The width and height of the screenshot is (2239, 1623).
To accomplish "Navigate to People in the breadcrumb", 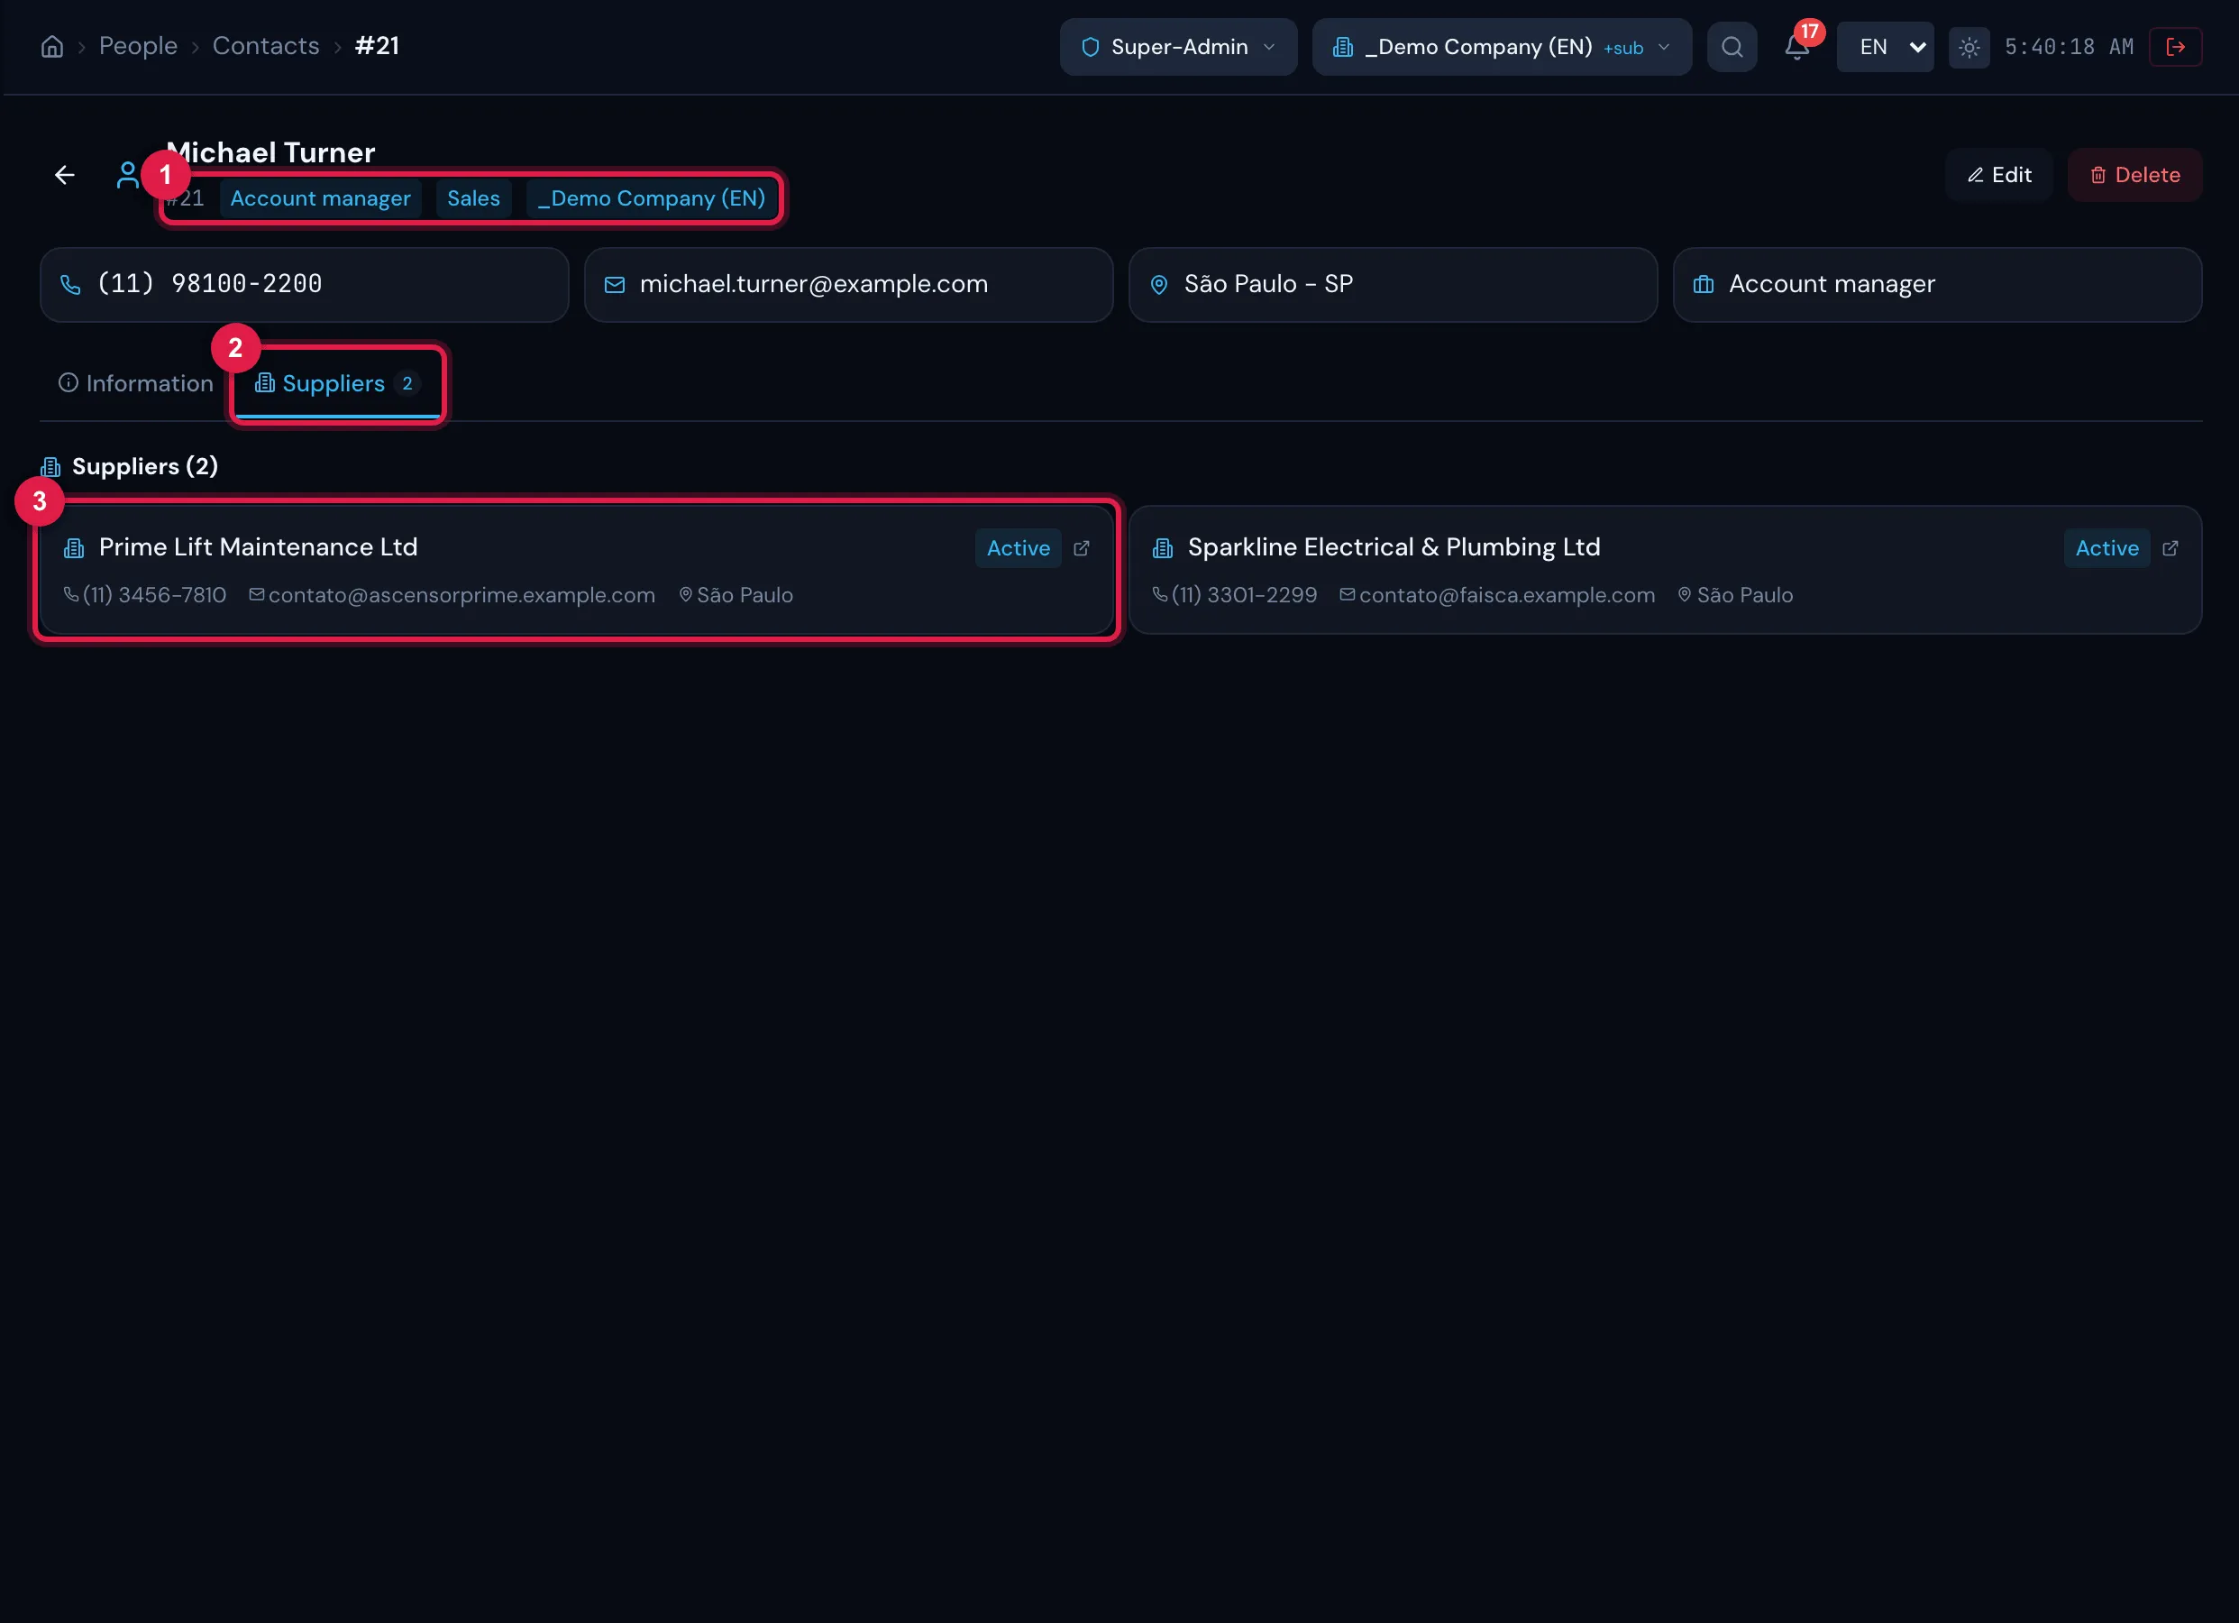I will pyautogui.click(x=138, y=46).
